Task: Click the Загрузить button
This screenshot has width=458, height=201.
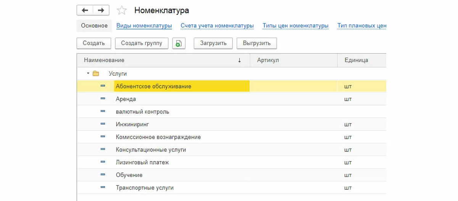Action: pos(213,43)
